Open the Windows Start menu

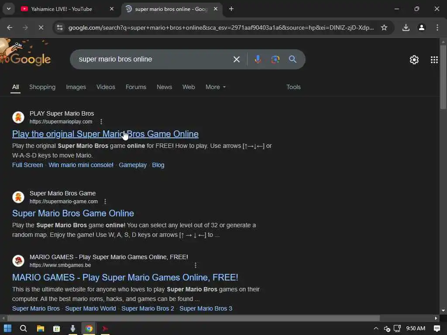click(x=8, y=328)
